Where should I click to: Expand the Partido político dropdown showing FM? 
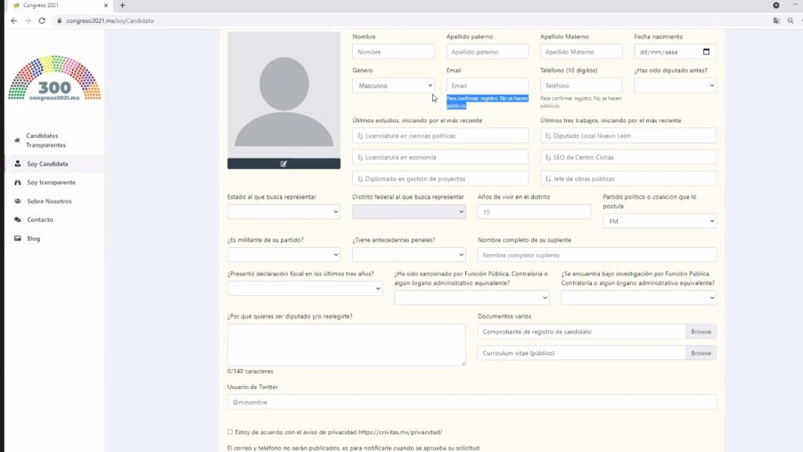click(659, 221)
